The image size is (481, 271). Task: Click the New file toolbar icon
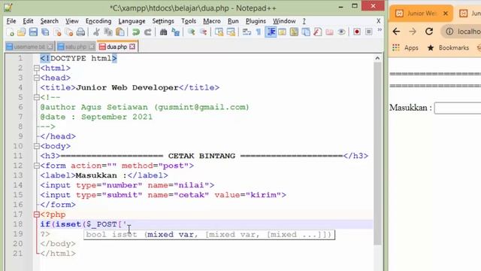point(10,32)
